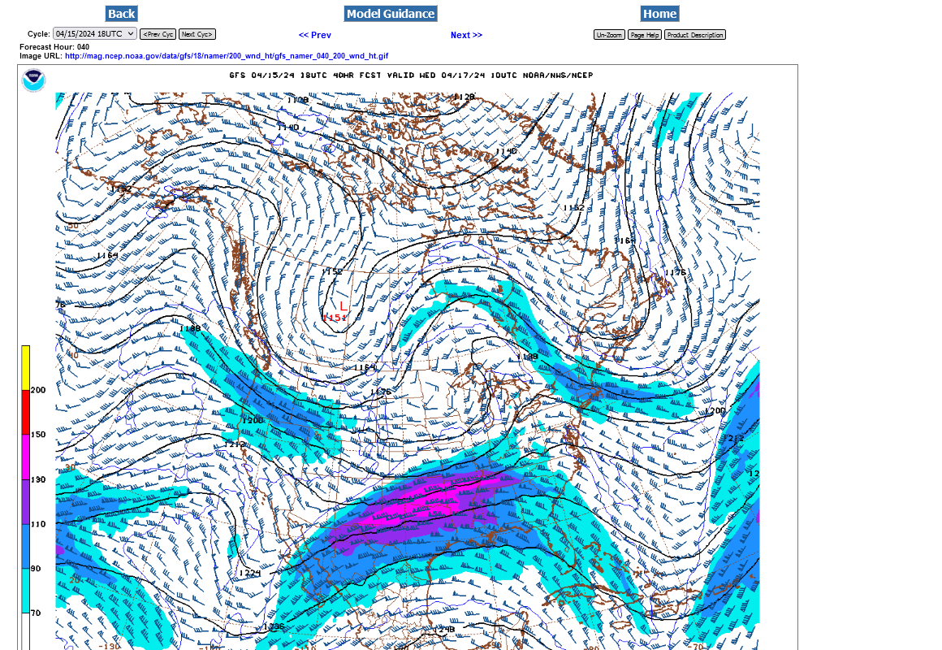Viewport: 942px width, 650px height.
Task: Click the NOAA logo on the map
Action: click(x=33, y=80)
